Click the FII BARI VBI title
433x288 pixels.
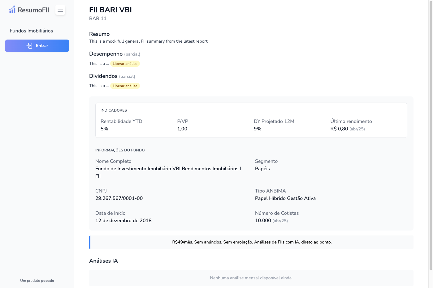coord(110,10)
